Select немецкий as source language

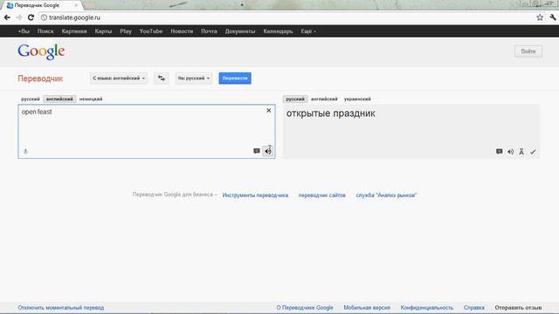point(91,99)
